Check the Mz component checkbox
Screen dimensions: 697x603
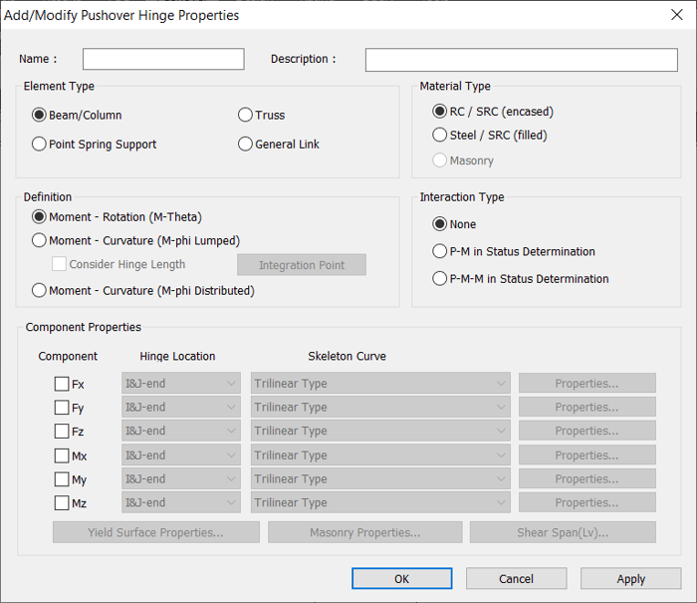tap(62, 503)
